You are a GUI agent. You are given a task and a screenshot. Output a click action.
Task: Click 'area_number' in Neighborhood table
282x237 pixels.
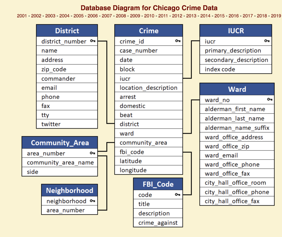pos(69,210)
